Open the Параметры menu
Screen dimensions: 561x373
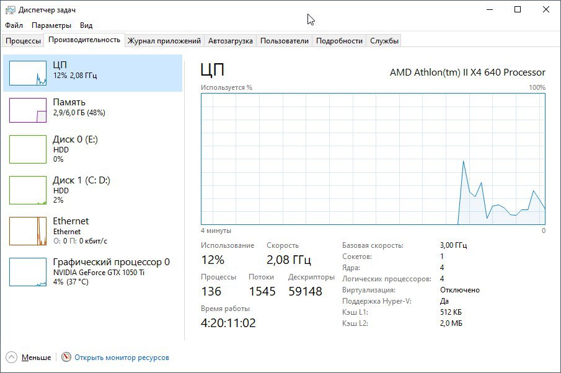tap(51, 25)
